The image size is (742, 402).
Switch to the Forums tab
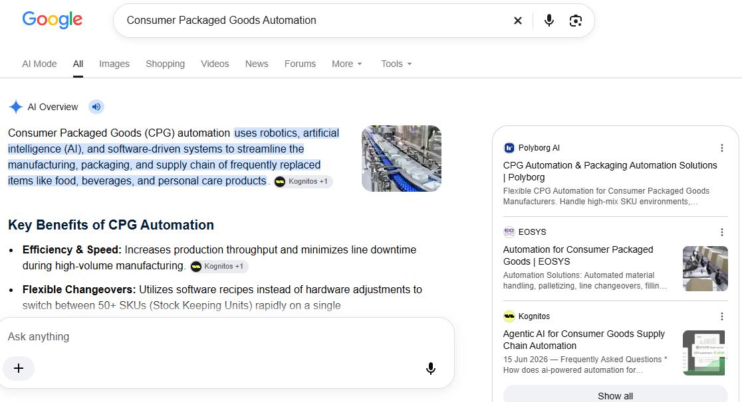coord(300,64)
